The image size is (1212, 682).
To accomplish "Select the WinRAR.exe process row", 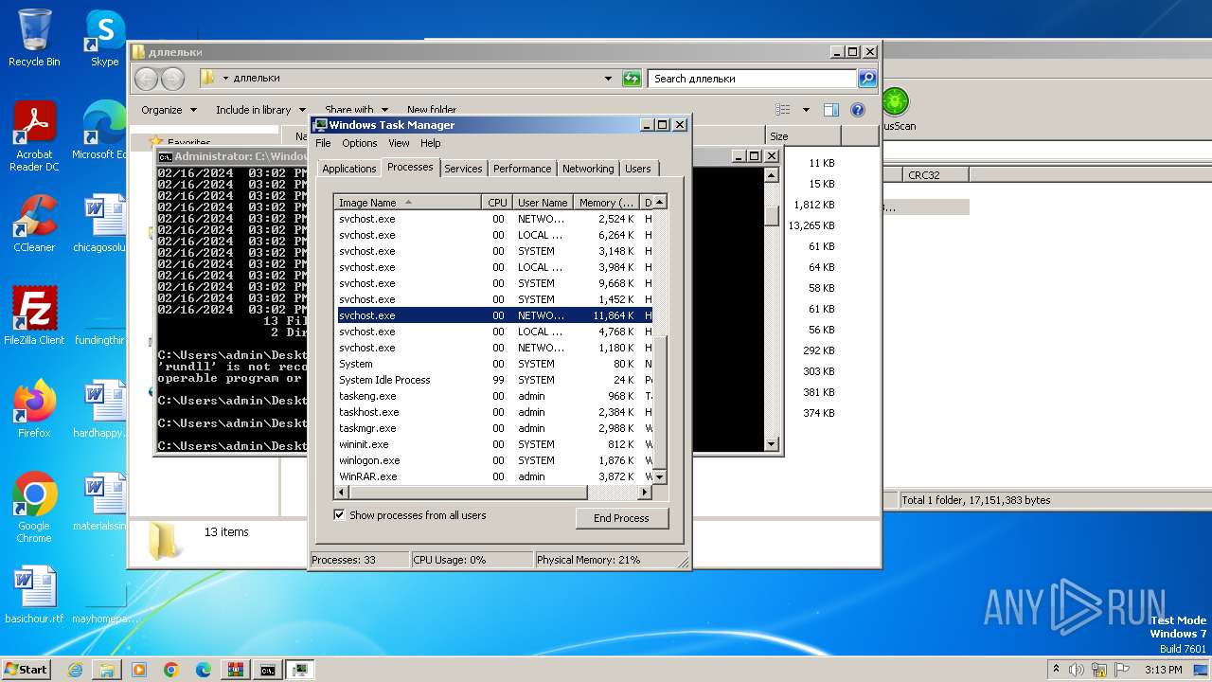I will coord(494,476).
